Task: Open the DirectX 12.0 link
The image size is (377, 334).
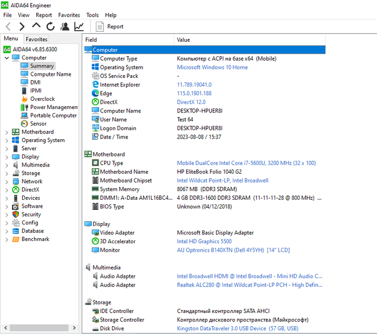Action: (191, 102)
